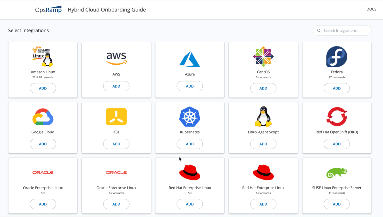Screen dimensions: 383x217
Task: Add the Azure integration
Action: tap(190, 86)
